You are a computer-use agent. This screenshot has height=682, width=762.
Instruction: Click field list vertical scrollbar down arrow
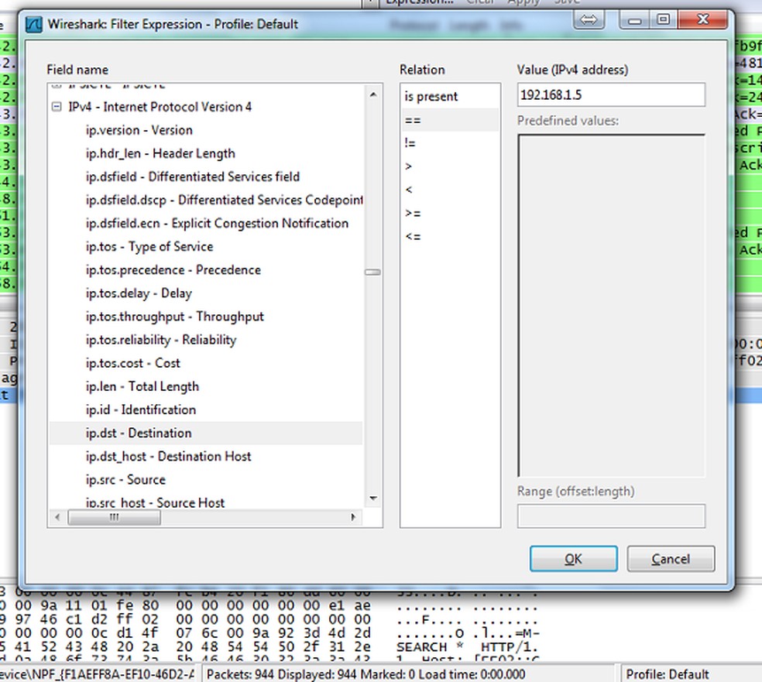[372, 499]
